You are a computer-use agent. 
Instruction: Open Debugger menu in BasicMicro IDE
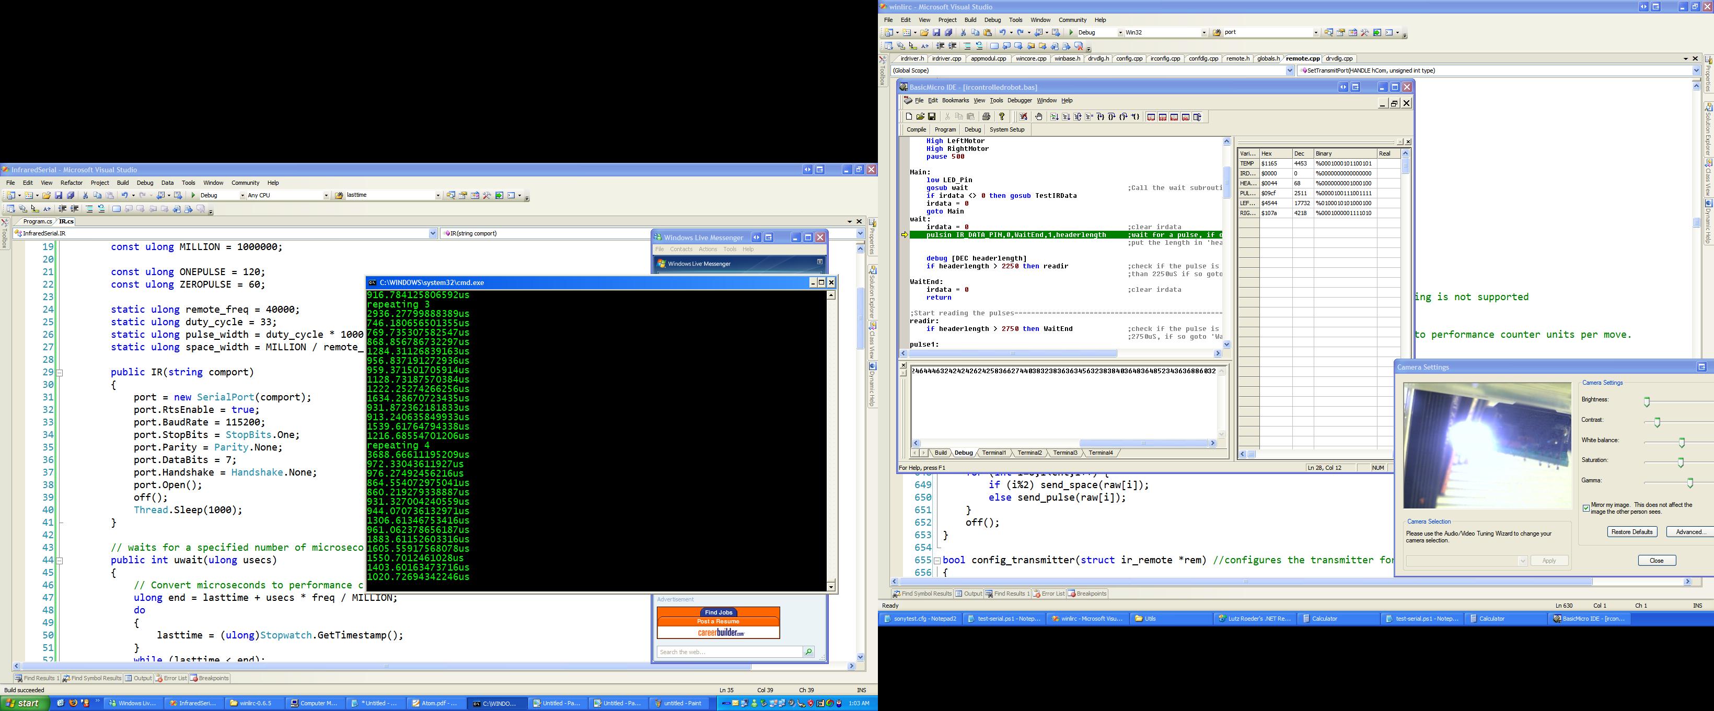pyautogui.click(x=1020, y=100)
